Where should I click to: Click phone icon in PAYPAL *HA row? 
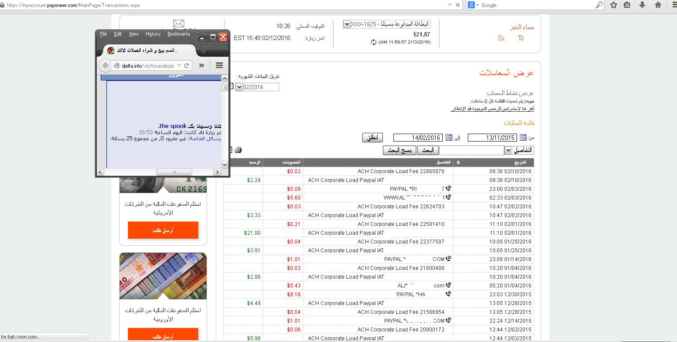[448, 294]
